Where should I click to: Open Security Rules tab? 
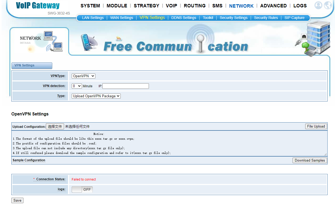click(x=266, y=18)
